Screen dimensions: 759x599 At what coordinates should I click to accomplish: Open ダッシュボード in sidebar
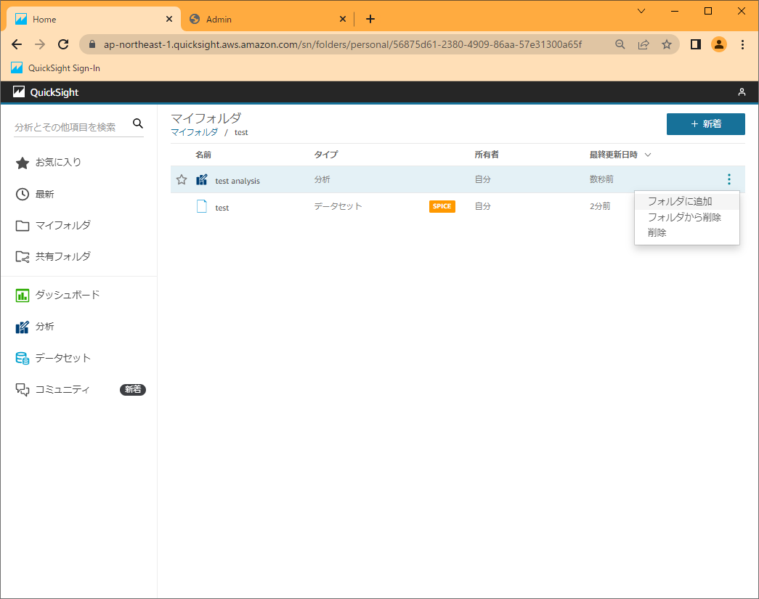coord(57,295)
